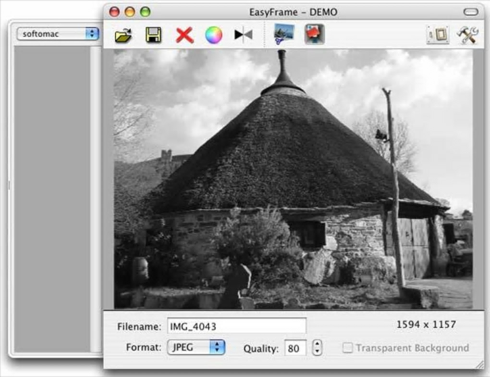Image resolution: width=490 pixels, height=377 pixels.
Task: Toggle the frame drawer panel icon
Action: click(438, 35)
